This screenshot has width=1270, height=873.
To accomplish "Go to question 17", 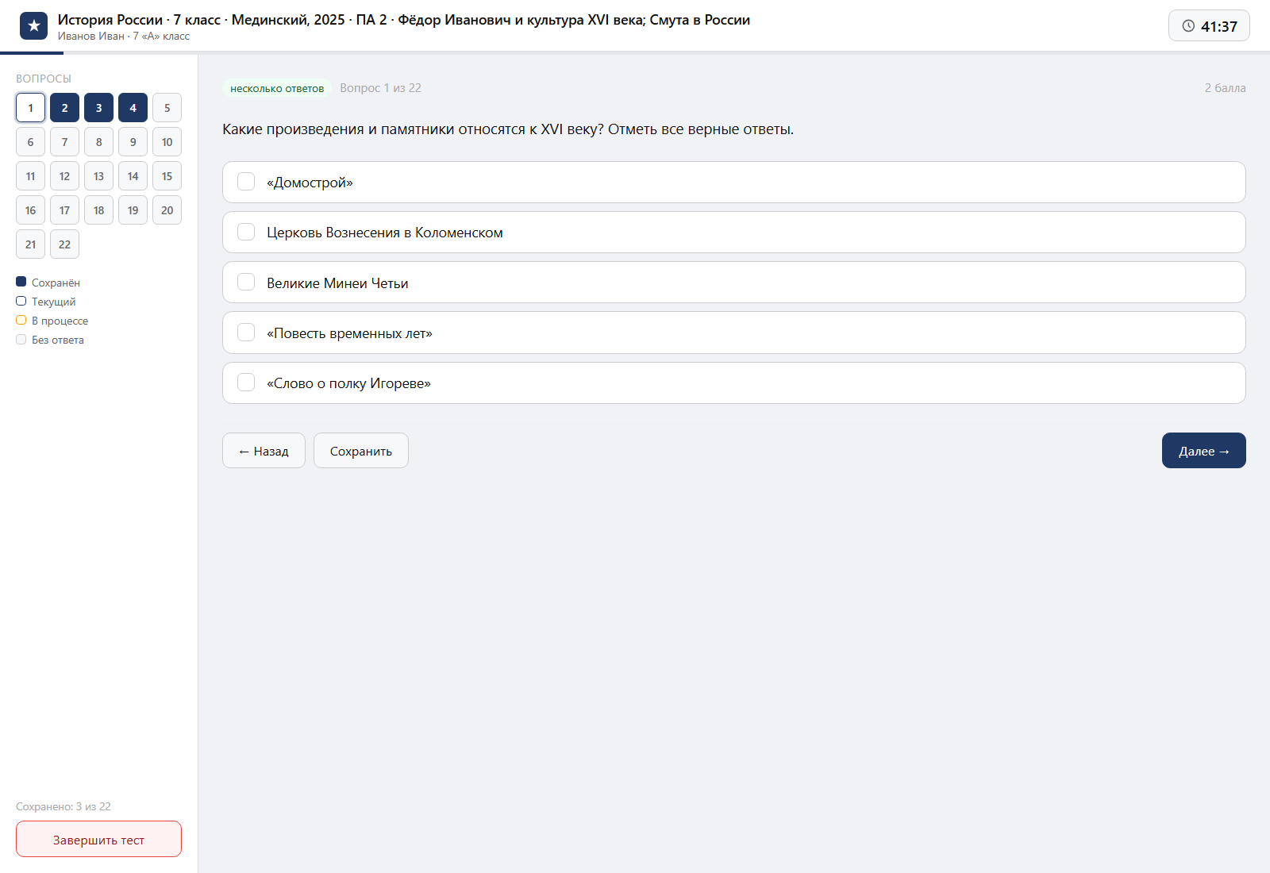I will click(64, 210).
